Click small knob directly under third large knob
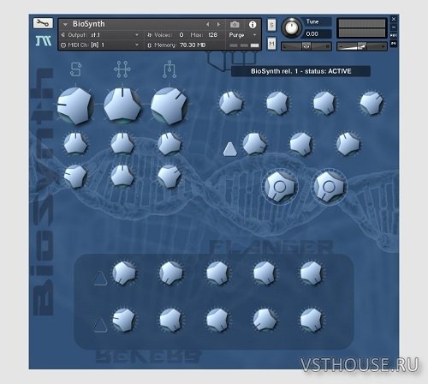The height and width of the screenshot is (384, 428). 169,143
